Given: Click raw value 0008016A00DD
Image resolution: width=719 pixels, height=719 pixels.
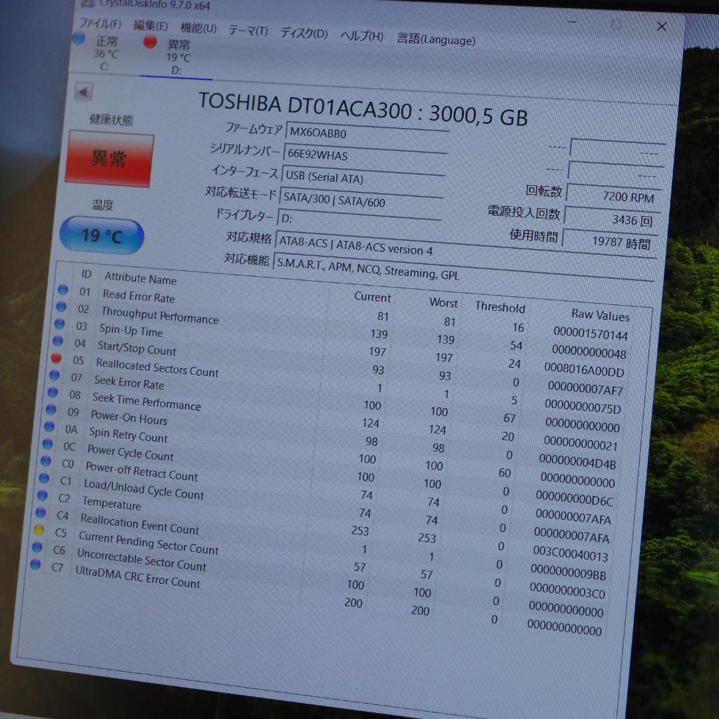Looking at the screenshot, I should (585, 370).
